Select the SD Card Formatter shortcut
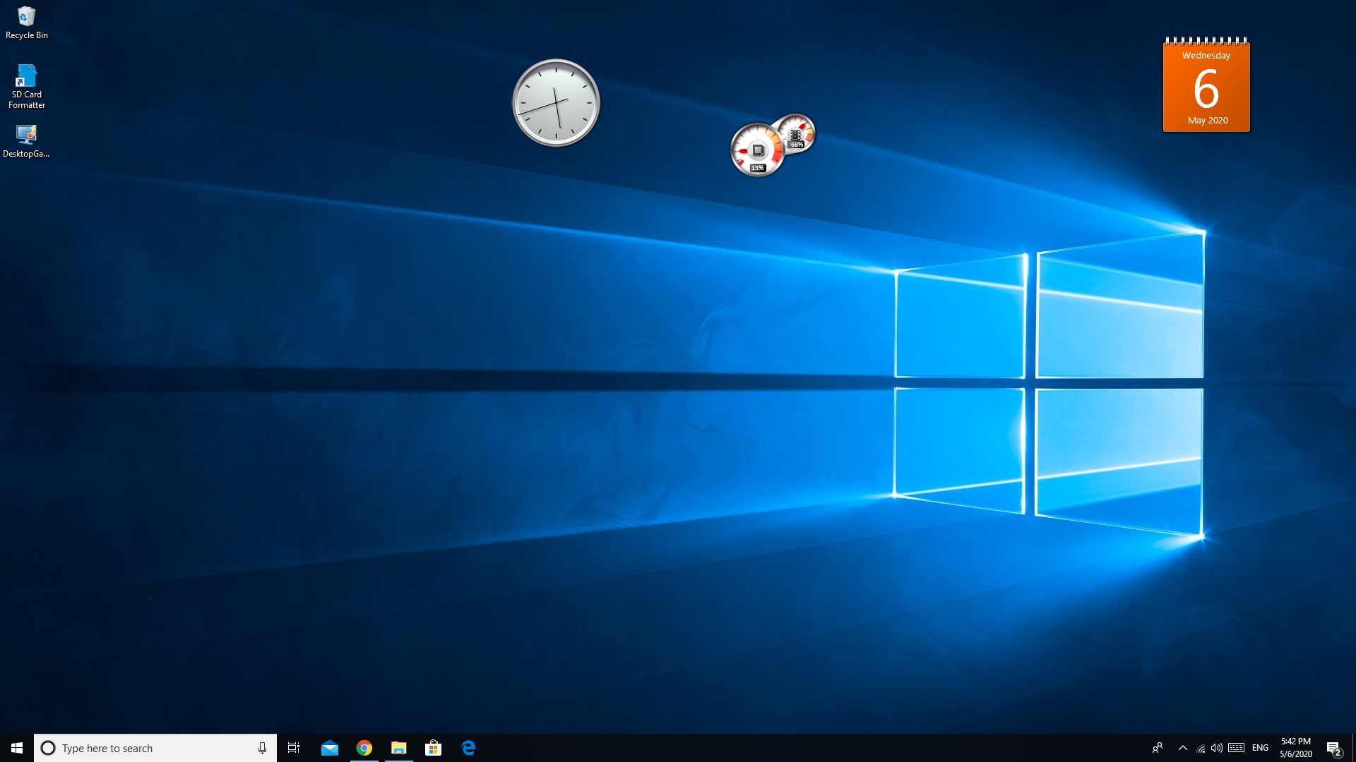 (x=26, y=86)
